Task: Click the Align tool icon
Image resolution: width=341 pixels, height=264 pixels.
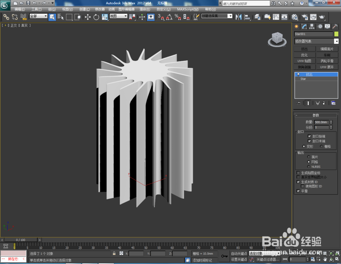Action: tap(247, 17)
